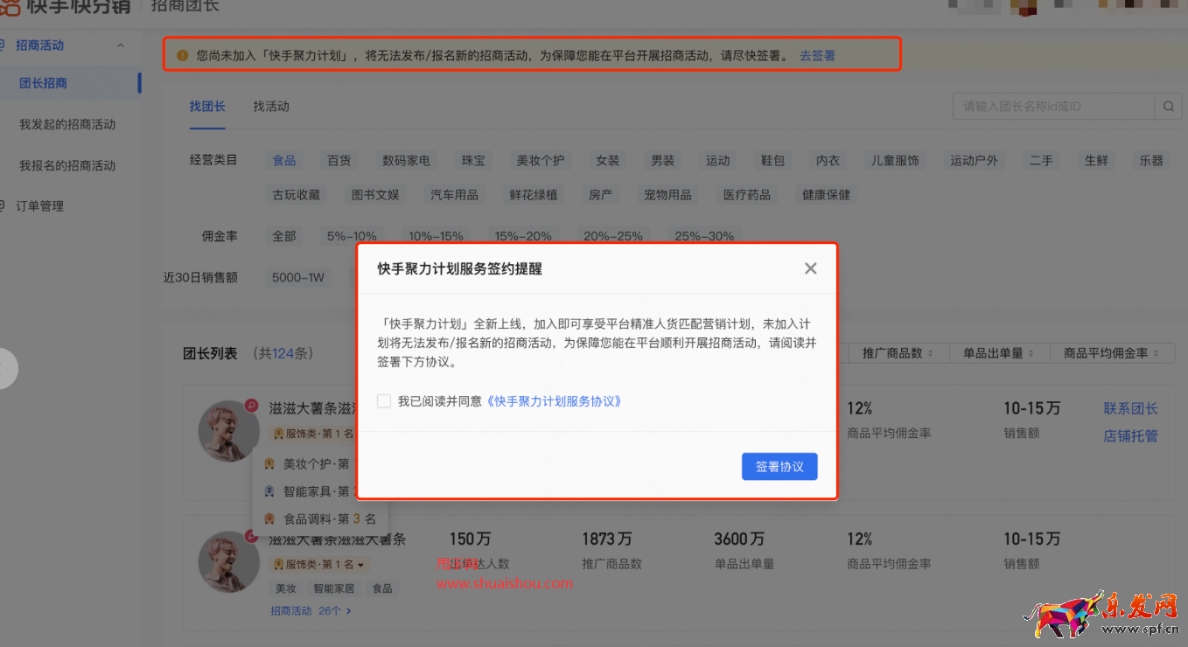Focus the 请输入团长名称 search field
Screen dimensions: 1188x647
[x=1054, y=107]
